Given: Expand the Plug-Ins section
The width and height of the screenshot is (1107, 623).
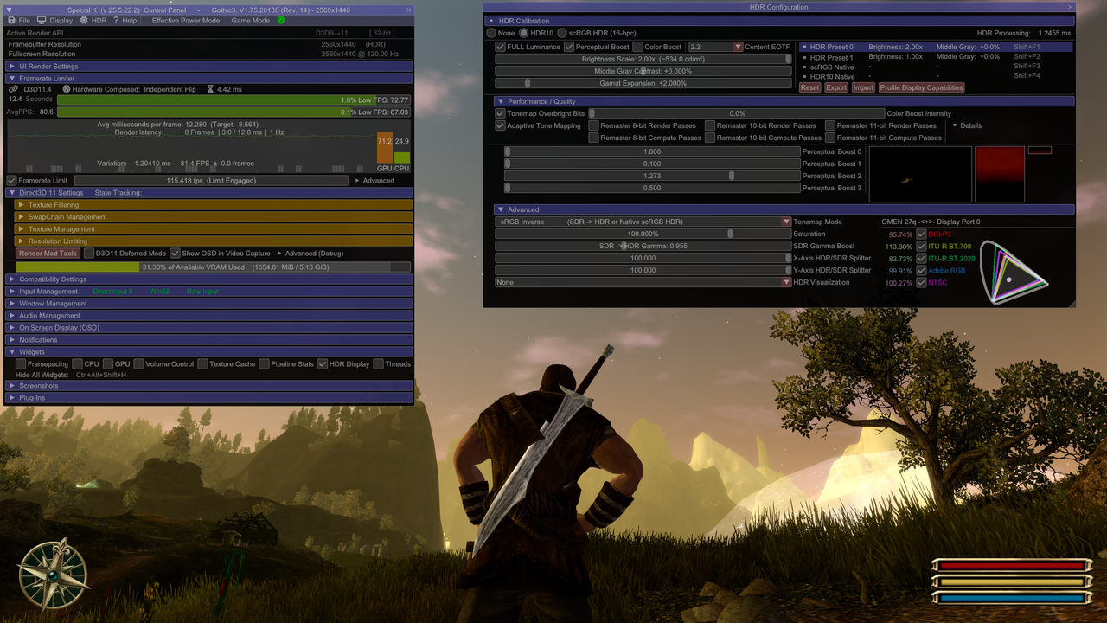Looking at the screenshot, I should pyautogui.click(x=209, y=398).
